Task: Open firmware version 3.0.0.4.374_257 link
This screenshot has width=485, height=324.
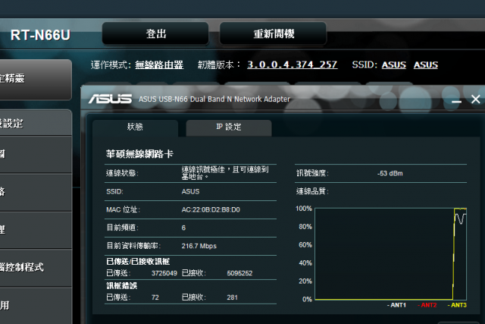Action: click(x=292, y=64)
